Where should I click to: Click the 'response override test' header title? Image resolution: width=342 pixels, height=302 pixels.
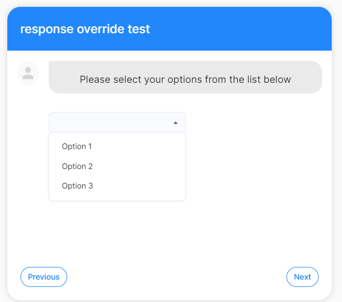pyautogui.click(x=85, y=29)
